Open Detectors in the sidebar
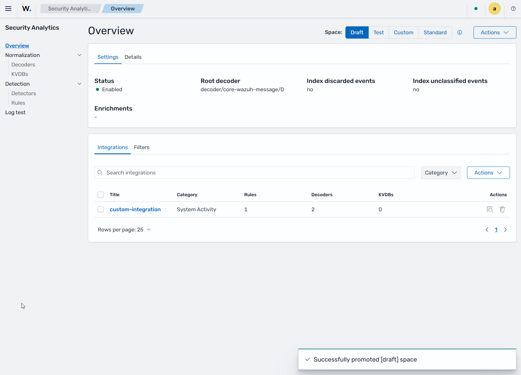The width and height of the screenshot is (521, 375). [24, 93]
